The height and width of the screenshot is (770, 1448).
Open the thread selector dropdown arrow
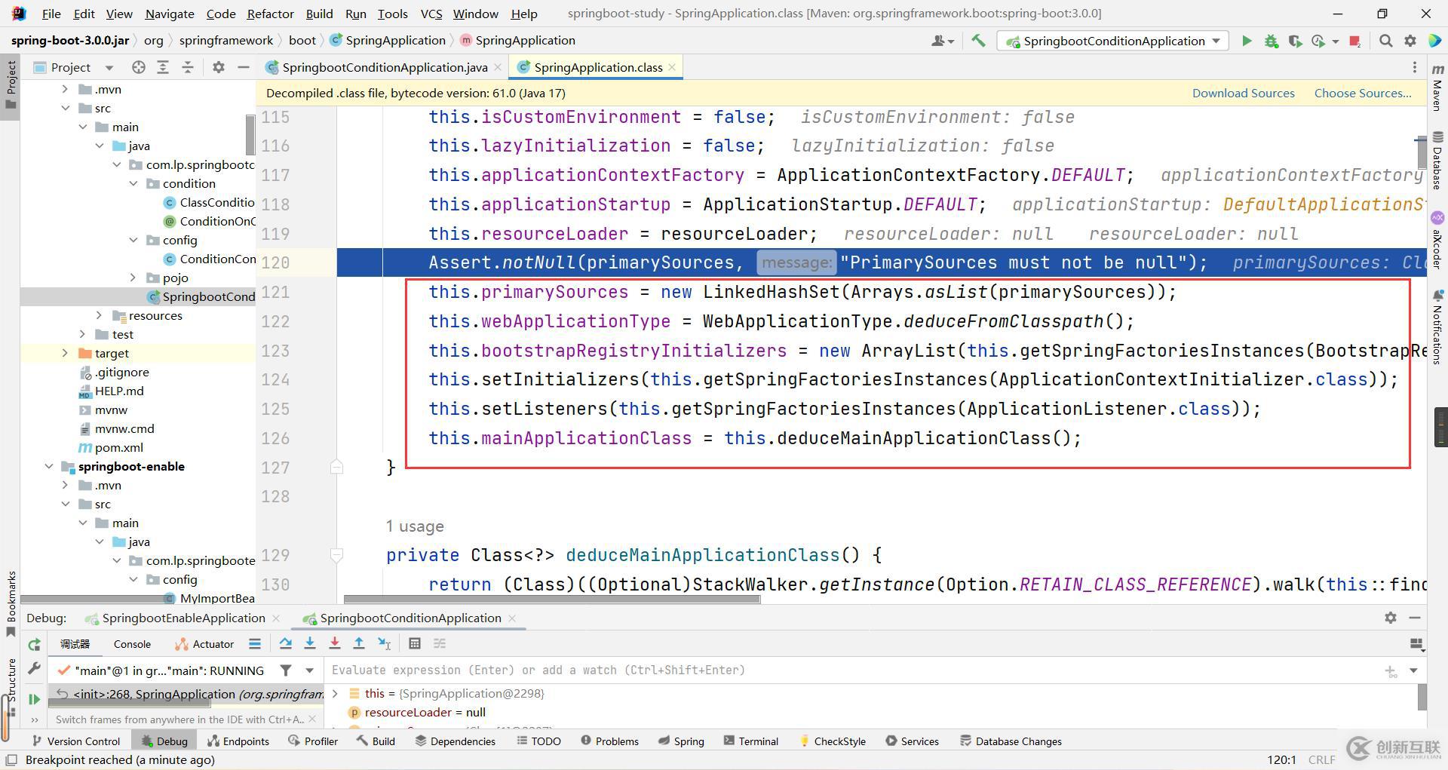(309, 670)
